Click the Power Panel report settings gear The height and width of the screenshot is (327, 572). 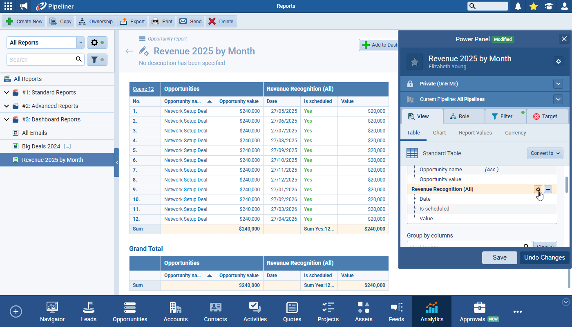tap(559, 61)
